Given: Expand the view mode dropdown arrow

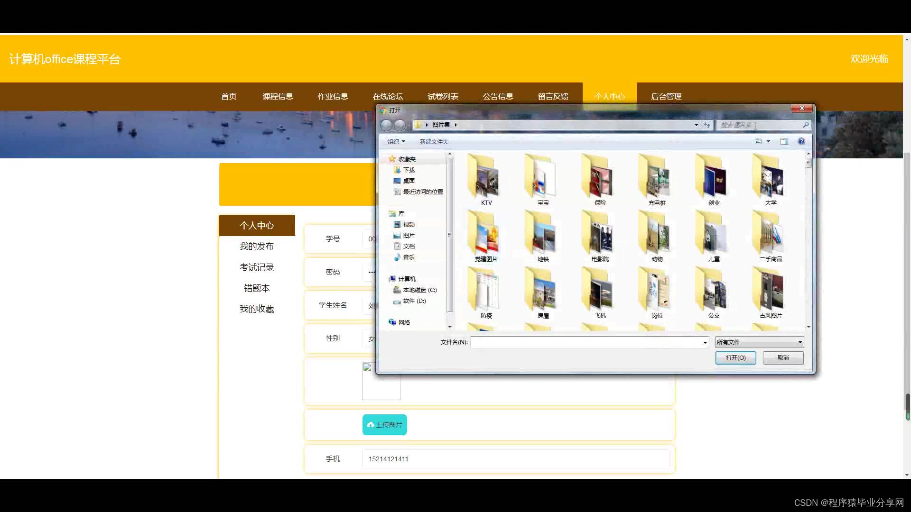Looking at the screenshot, I should point(768,141).
